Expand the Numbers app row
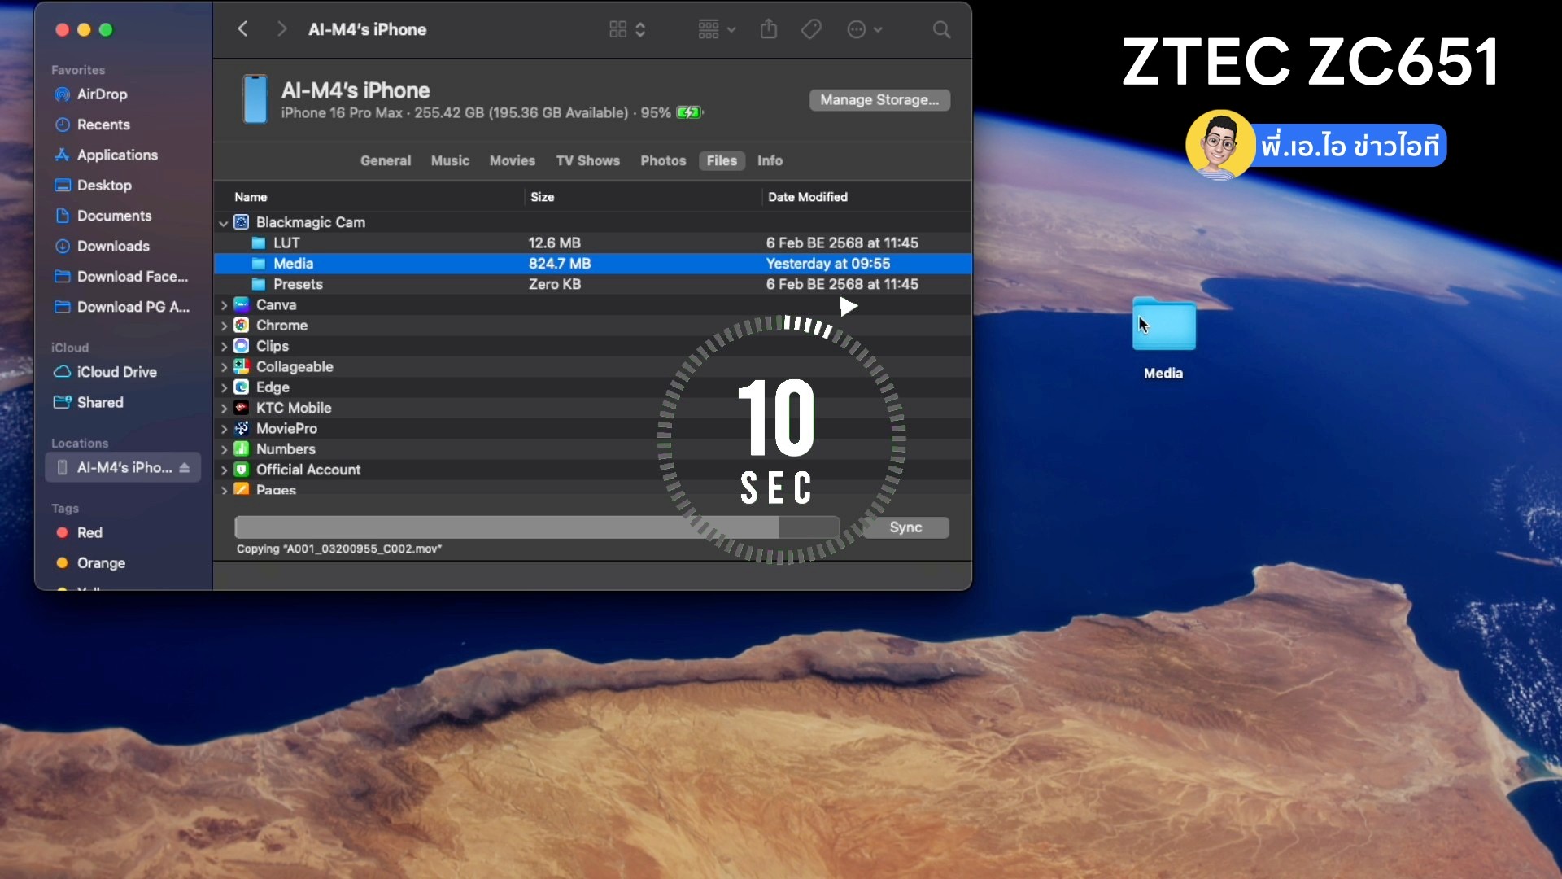Image resolution: width=1562 pixels, height=879 pixels. click(x=224, y=449)
